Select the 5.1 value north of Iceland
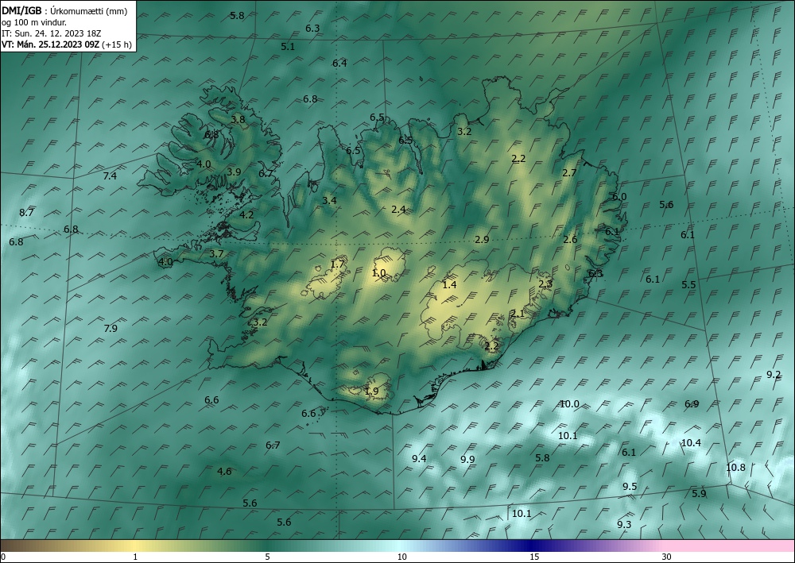The height and width of the screenshot is (563, 795). click(288, 47)
